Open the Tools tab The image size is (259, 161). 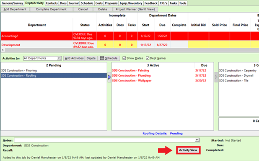click(183, 3)
